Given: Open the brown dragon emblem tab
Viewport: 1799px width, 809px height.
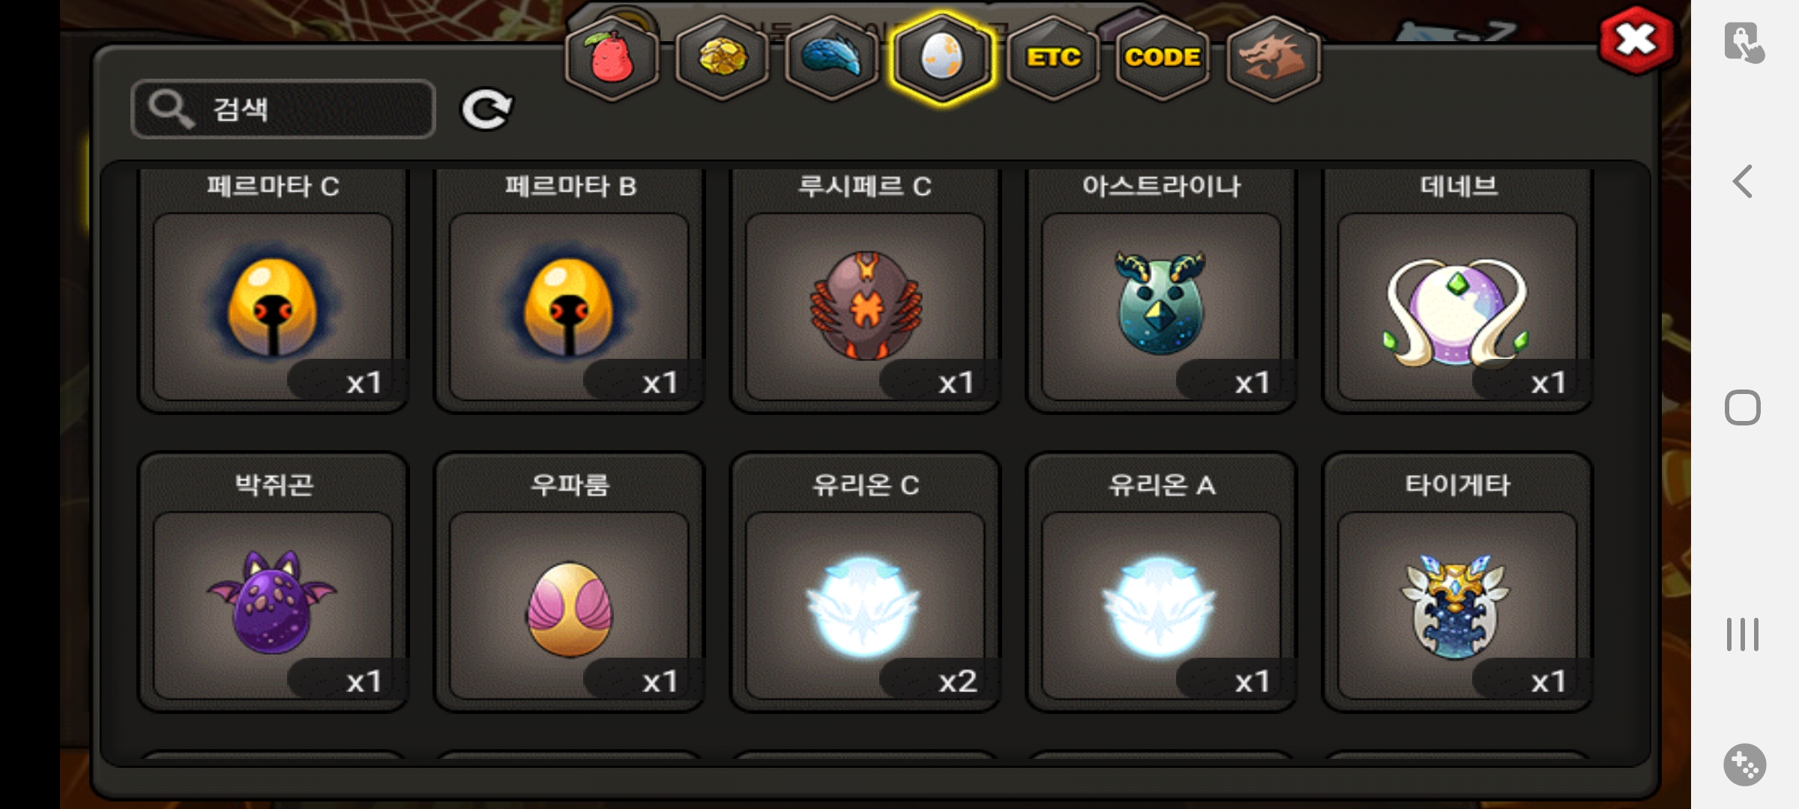Looking at the screenshot, I should [1274, 58].
